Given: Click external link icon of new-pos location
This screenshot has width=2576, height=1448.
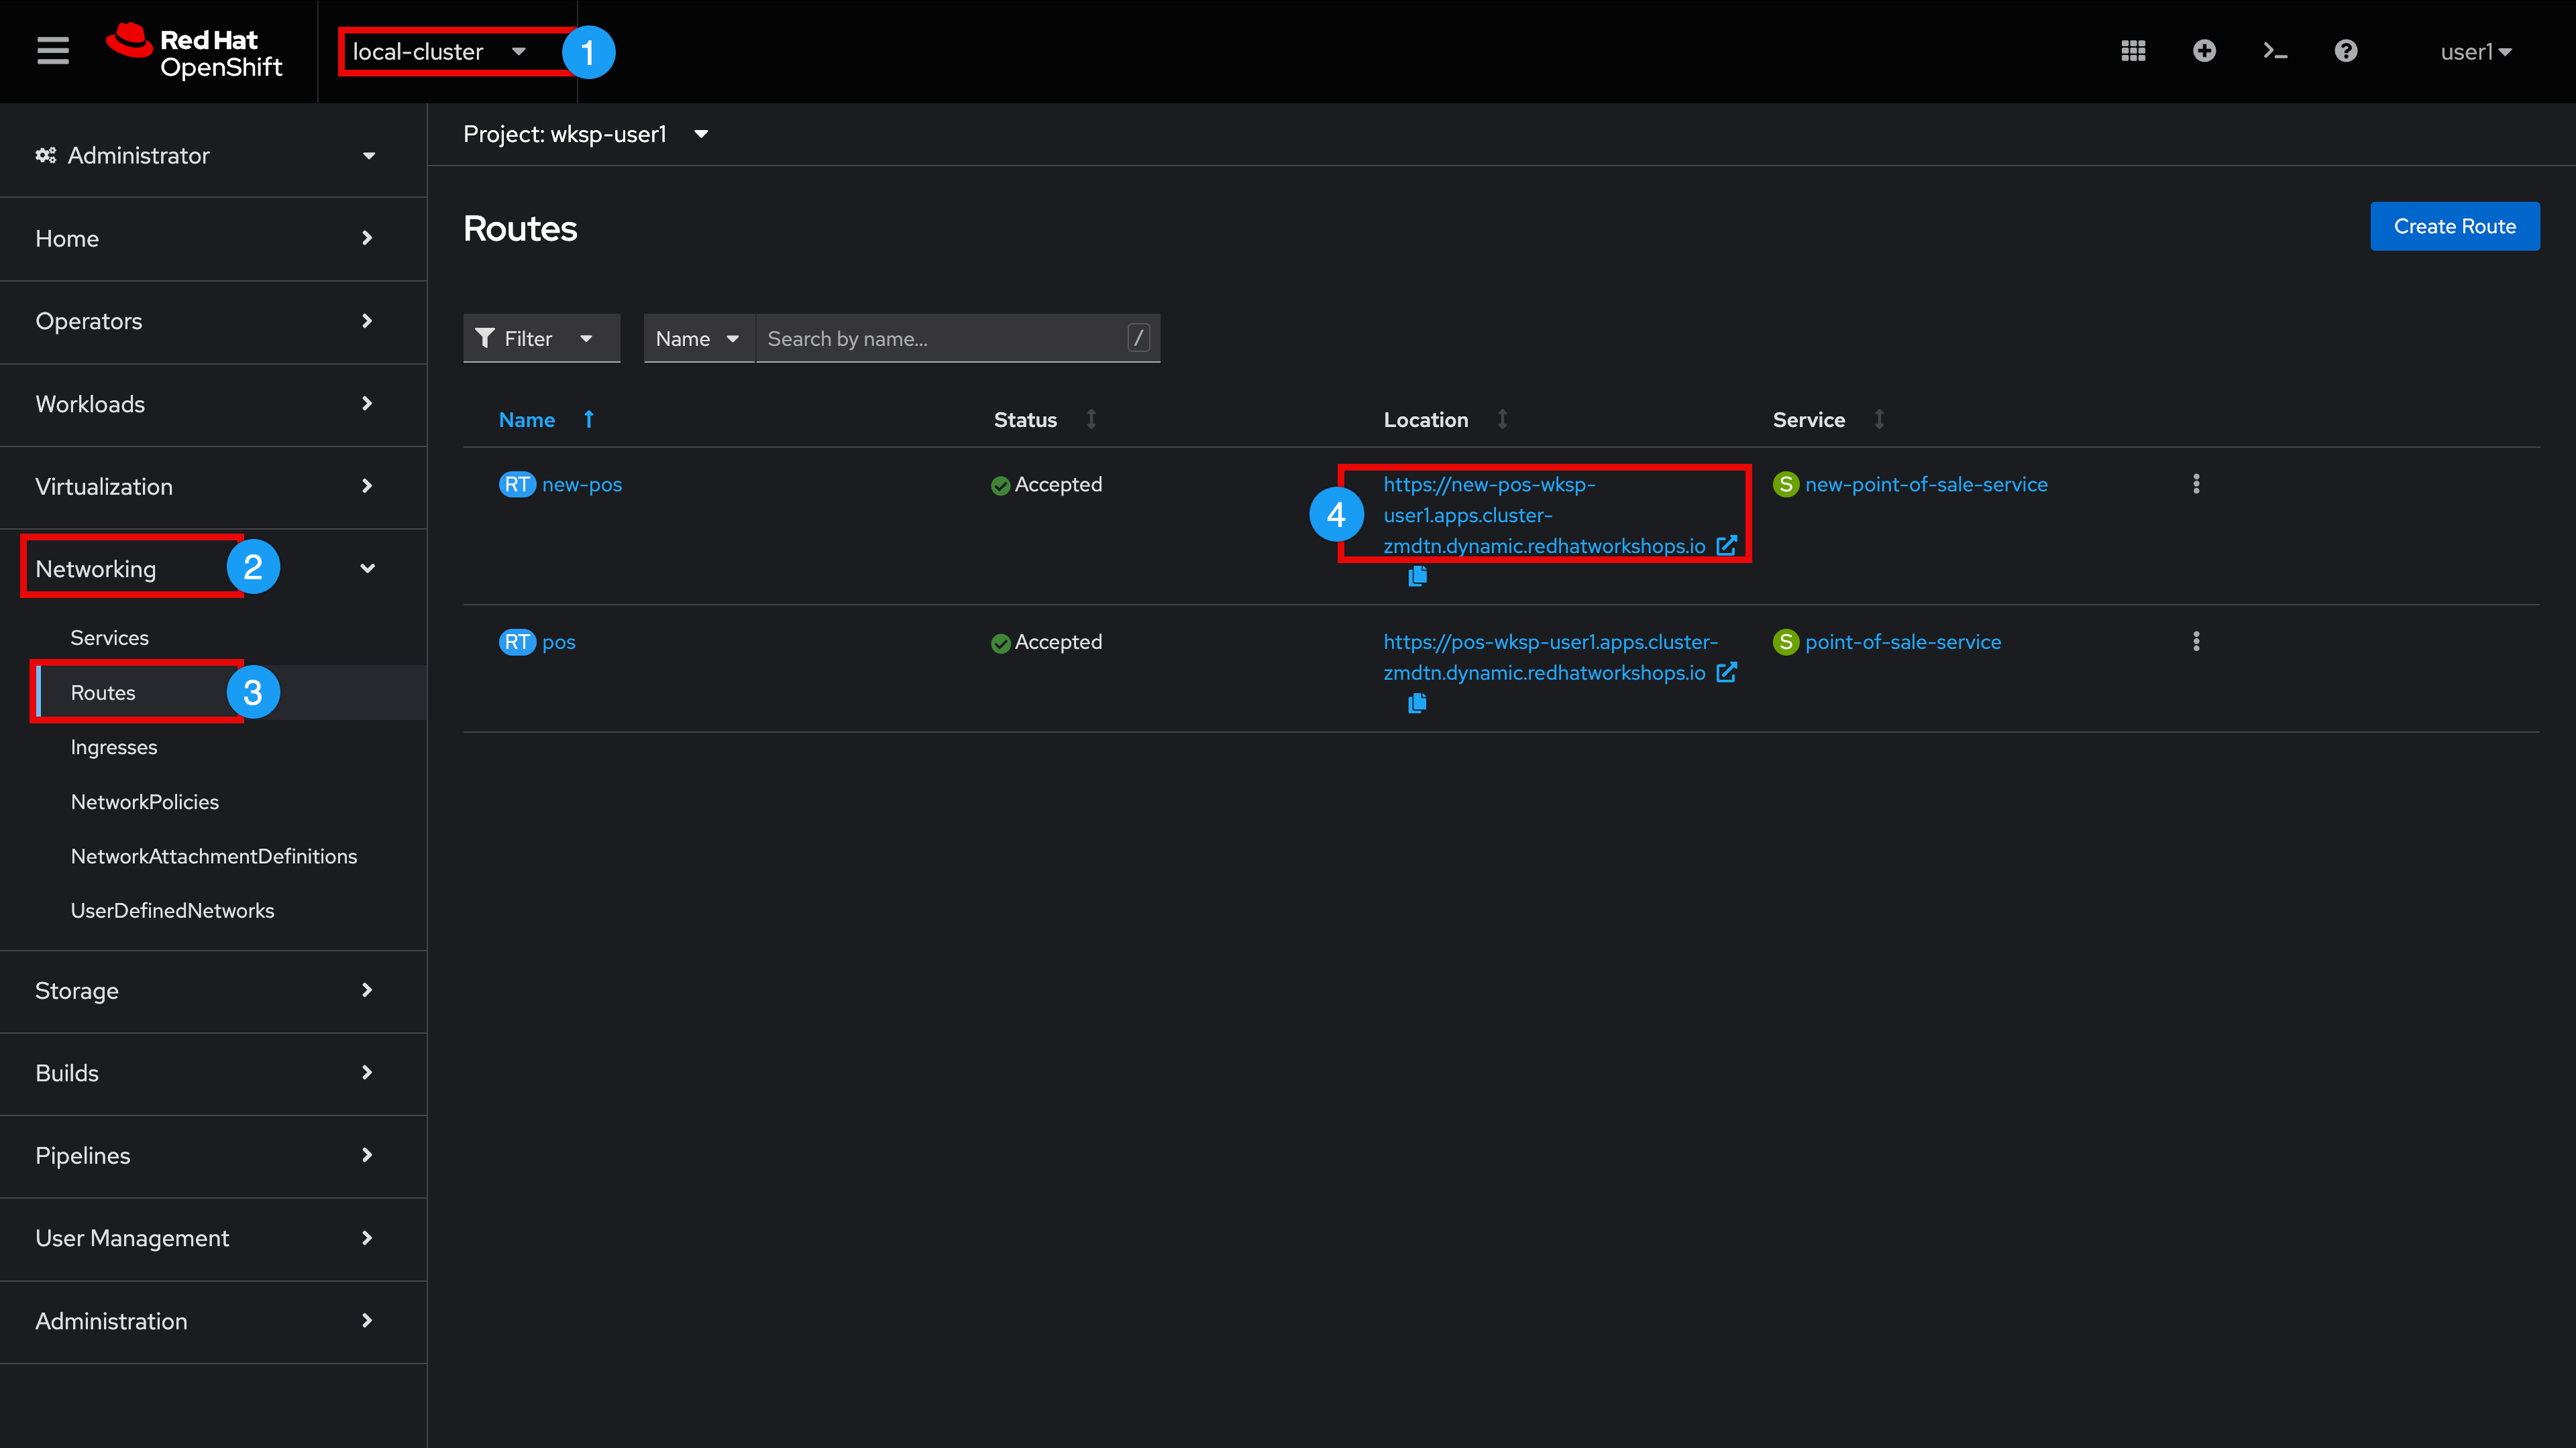Looking at the screenshot, I should click(1726, 546).
